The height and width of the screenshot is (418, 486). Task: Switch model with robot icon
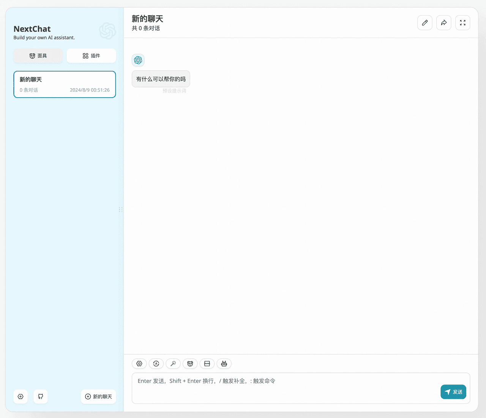[x=224, y=364]
